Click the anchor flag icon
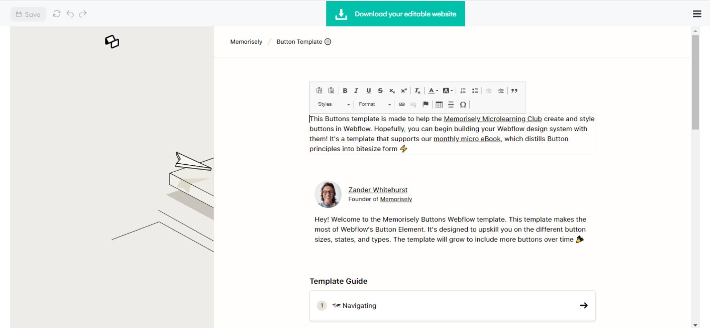710x328 pixels. [x=425, y=104]
